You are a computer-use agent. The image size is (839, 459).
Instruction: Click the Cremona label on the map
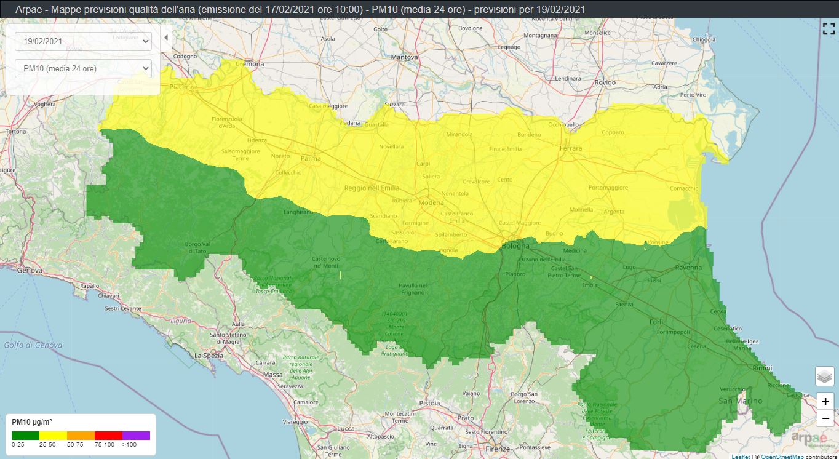coord(250,64)
